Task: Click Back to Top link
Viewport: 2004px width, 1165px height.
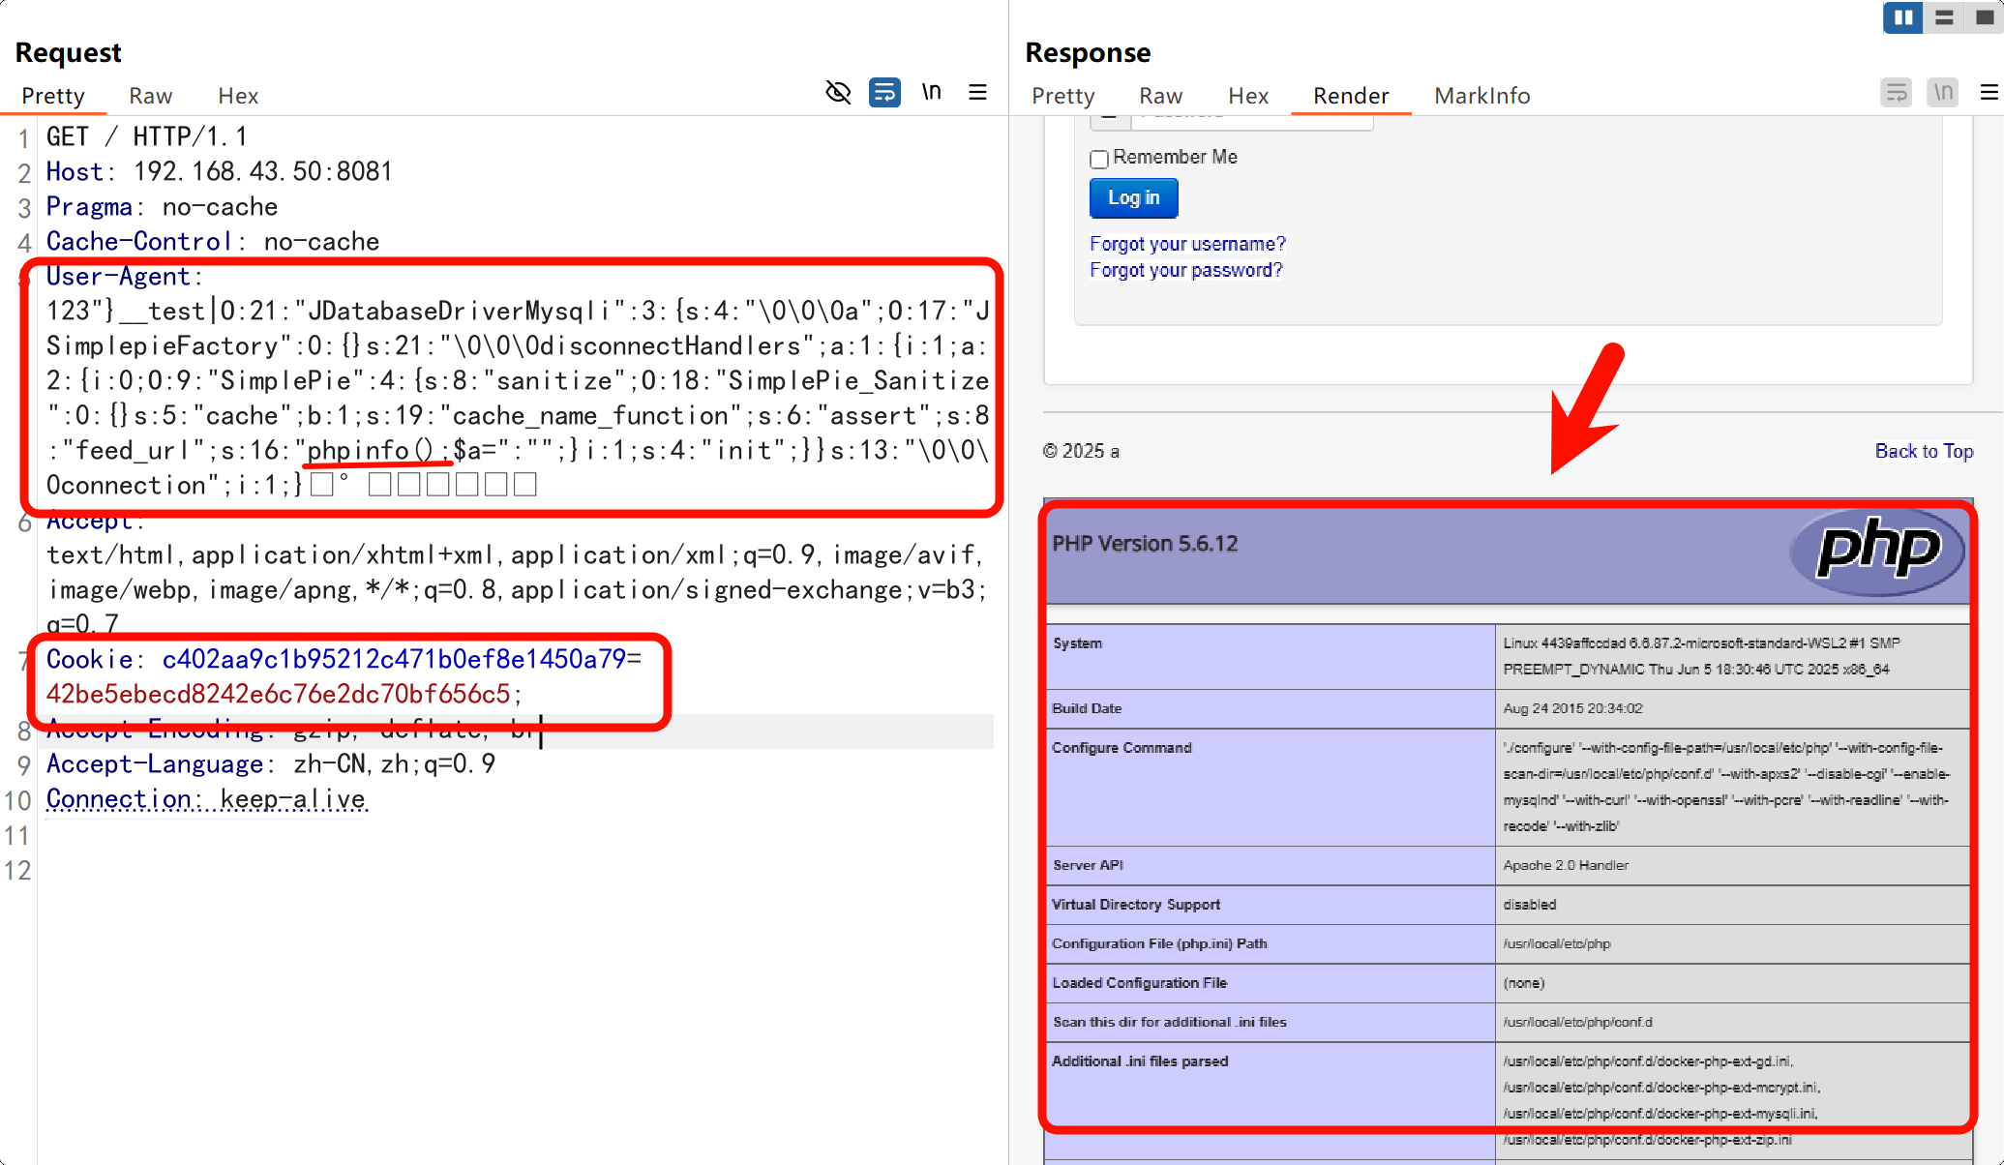Action: 1923,451
